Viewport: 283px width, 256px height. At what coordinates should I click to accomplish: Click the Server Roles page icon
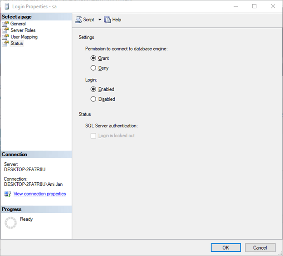point(5,30)
